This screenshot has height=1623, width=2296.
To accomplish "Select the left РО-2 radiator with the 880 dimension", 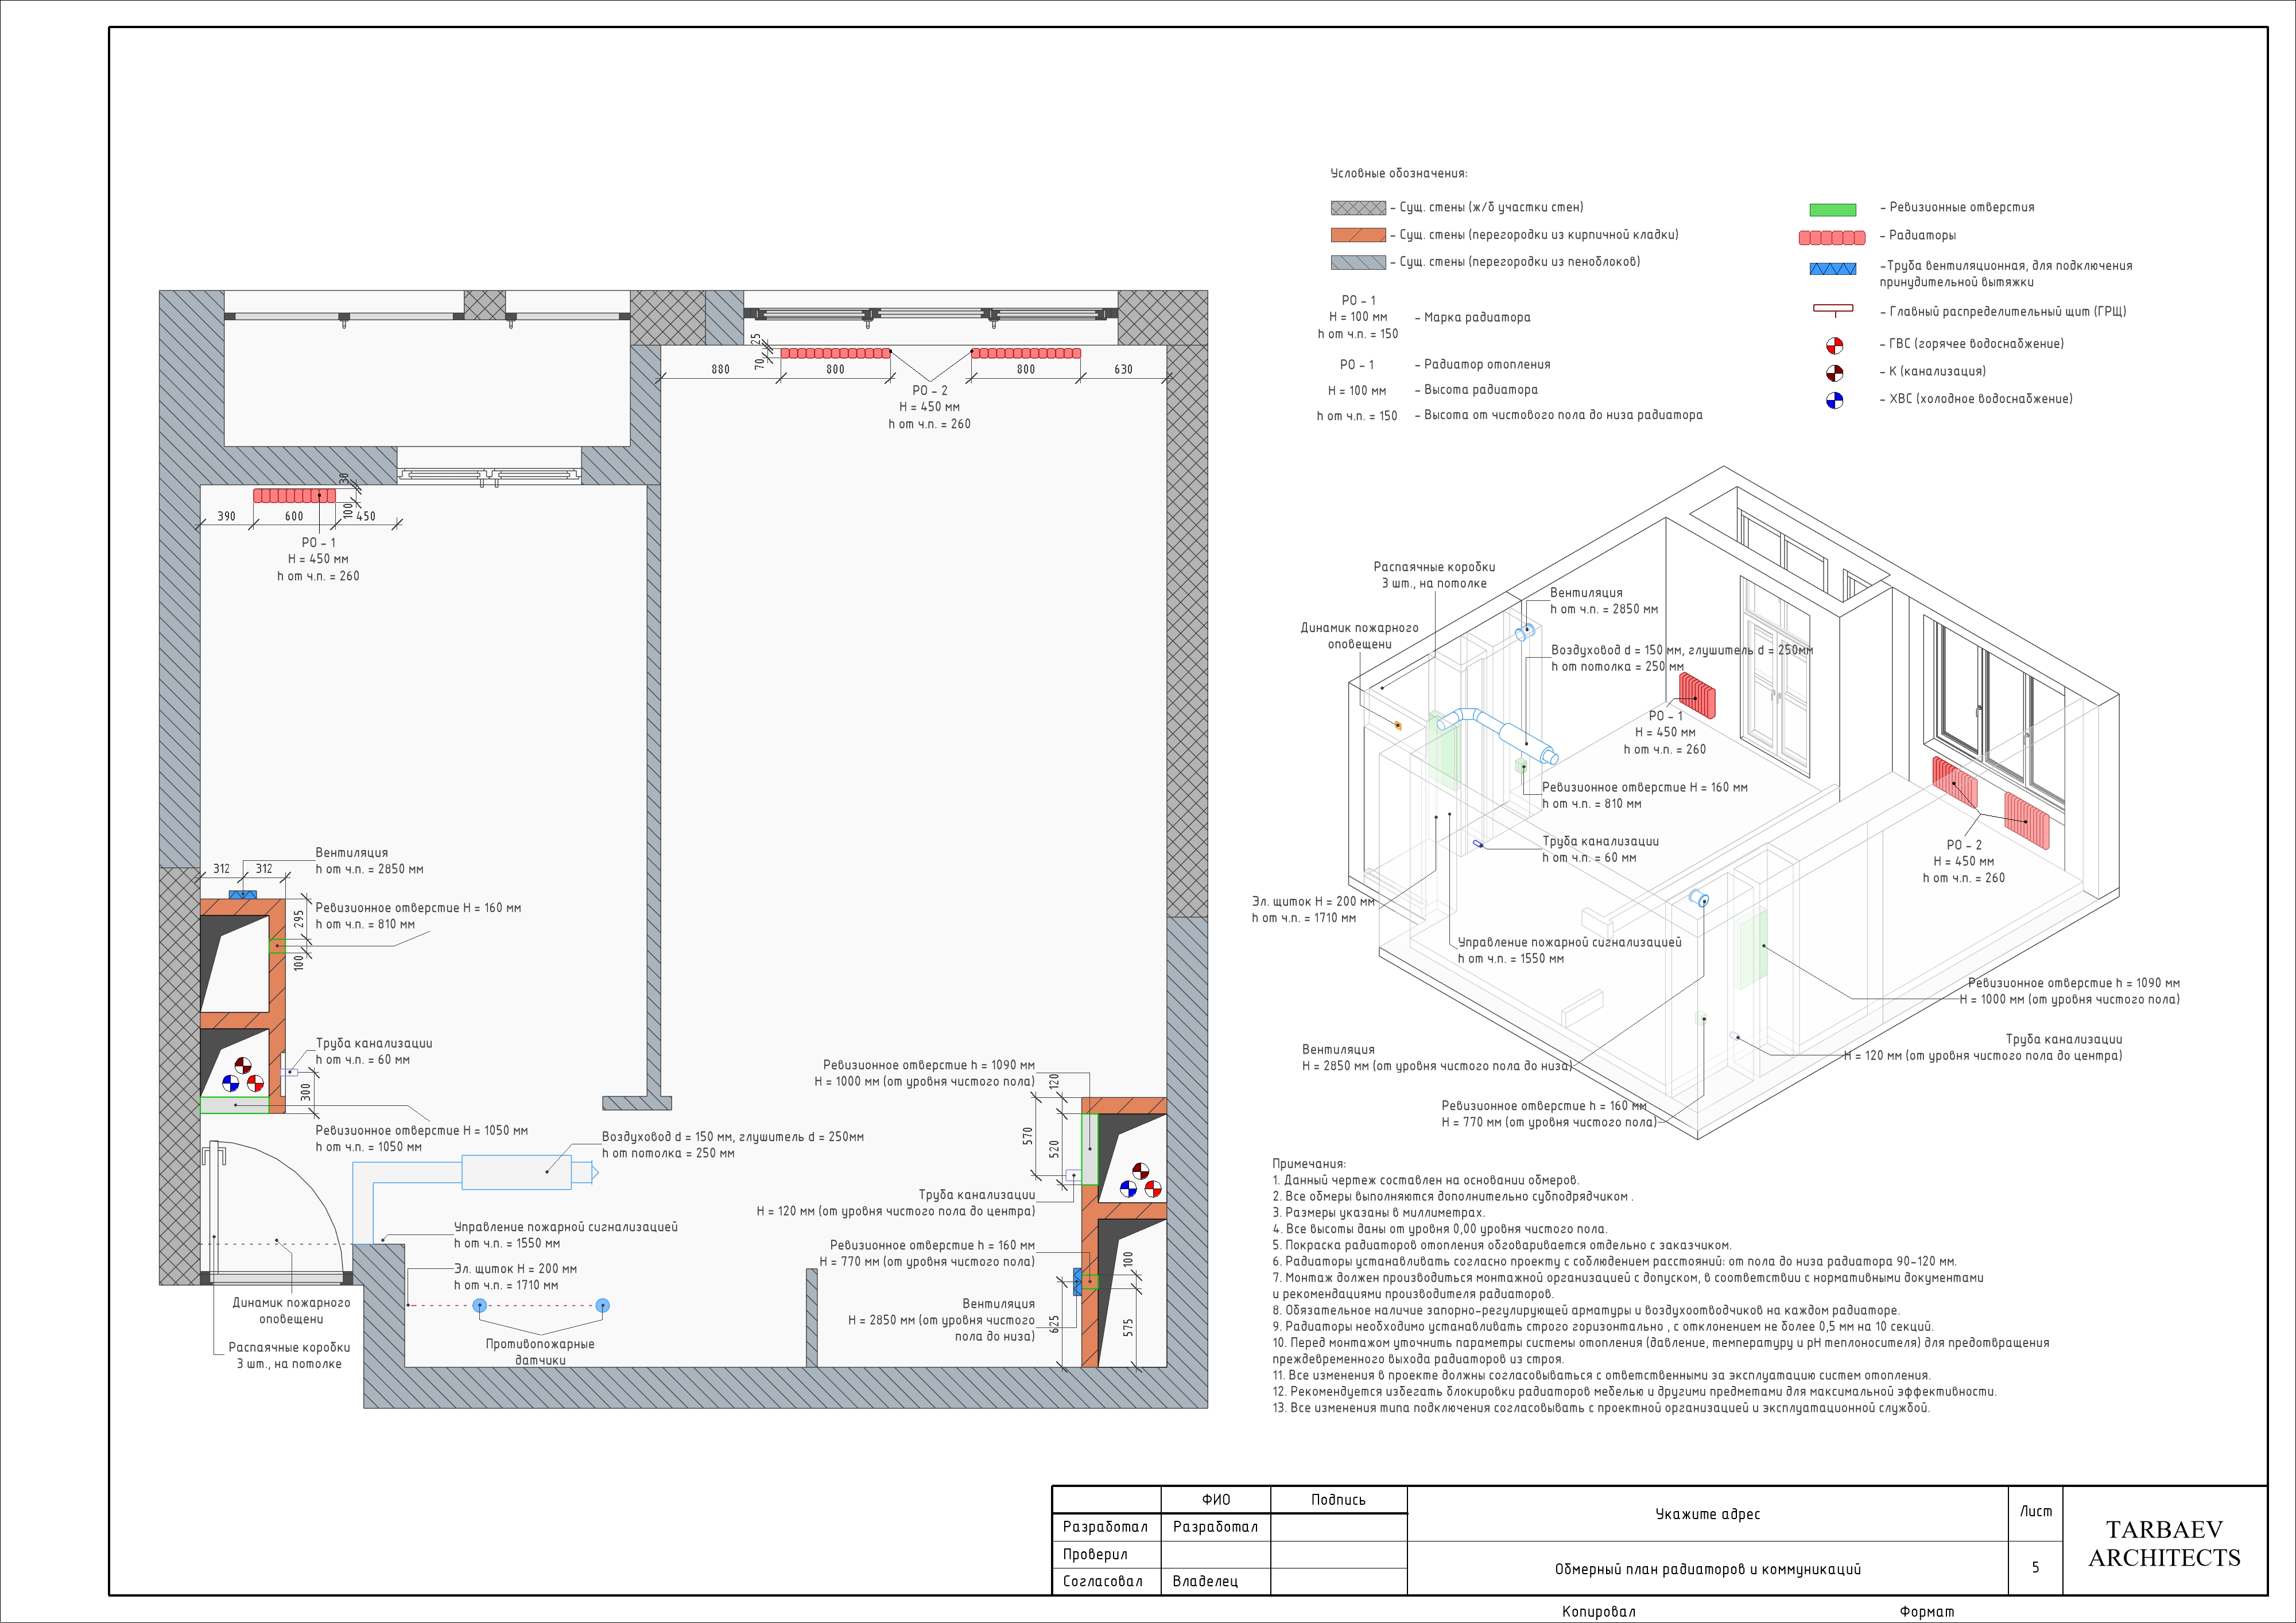I will [x=835, y=353].
